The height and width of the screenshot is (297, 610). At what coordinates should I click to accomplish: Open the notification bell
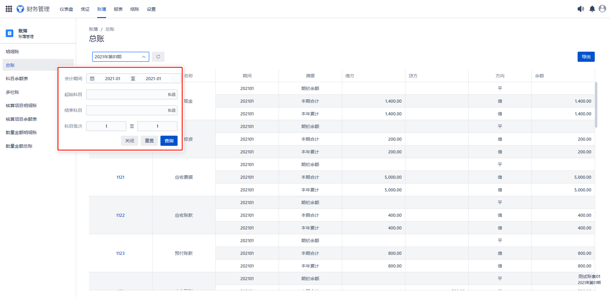(x=592, y=9)
